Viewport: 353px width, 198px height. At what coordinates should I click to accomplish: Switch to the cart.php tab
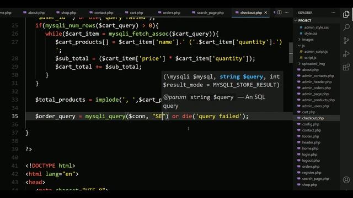134,13
